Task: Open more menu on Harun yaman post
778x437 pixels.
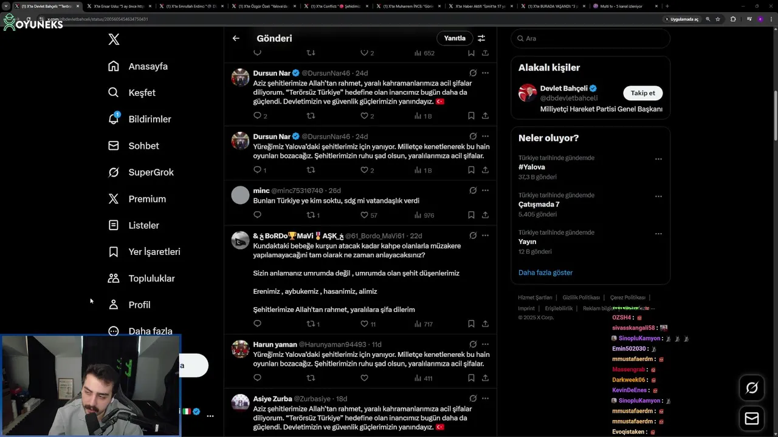Action: point(485,344)
